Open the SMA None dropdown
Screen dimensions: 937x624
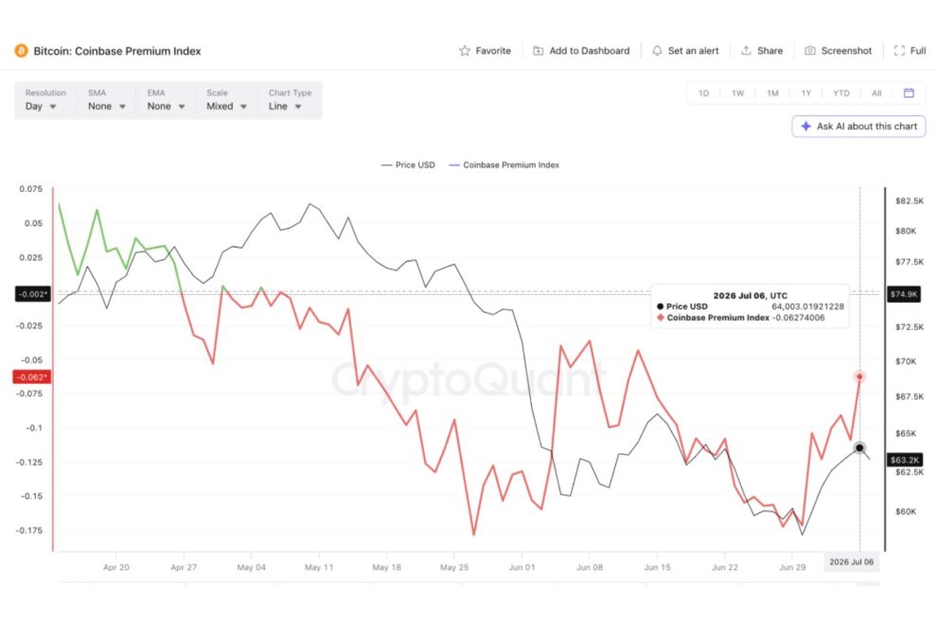[x=106, y=100]
